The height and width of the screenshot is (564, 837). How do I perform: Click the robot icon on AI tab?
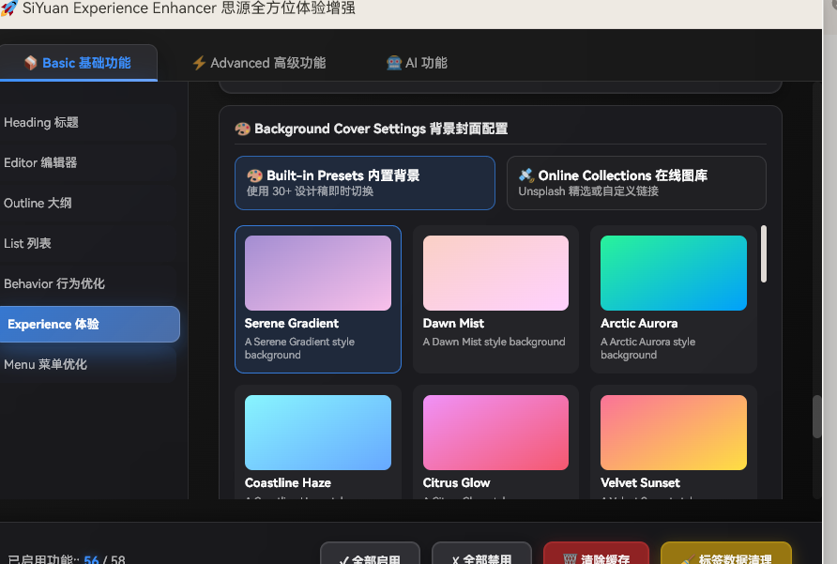click(x=394, y=63)
